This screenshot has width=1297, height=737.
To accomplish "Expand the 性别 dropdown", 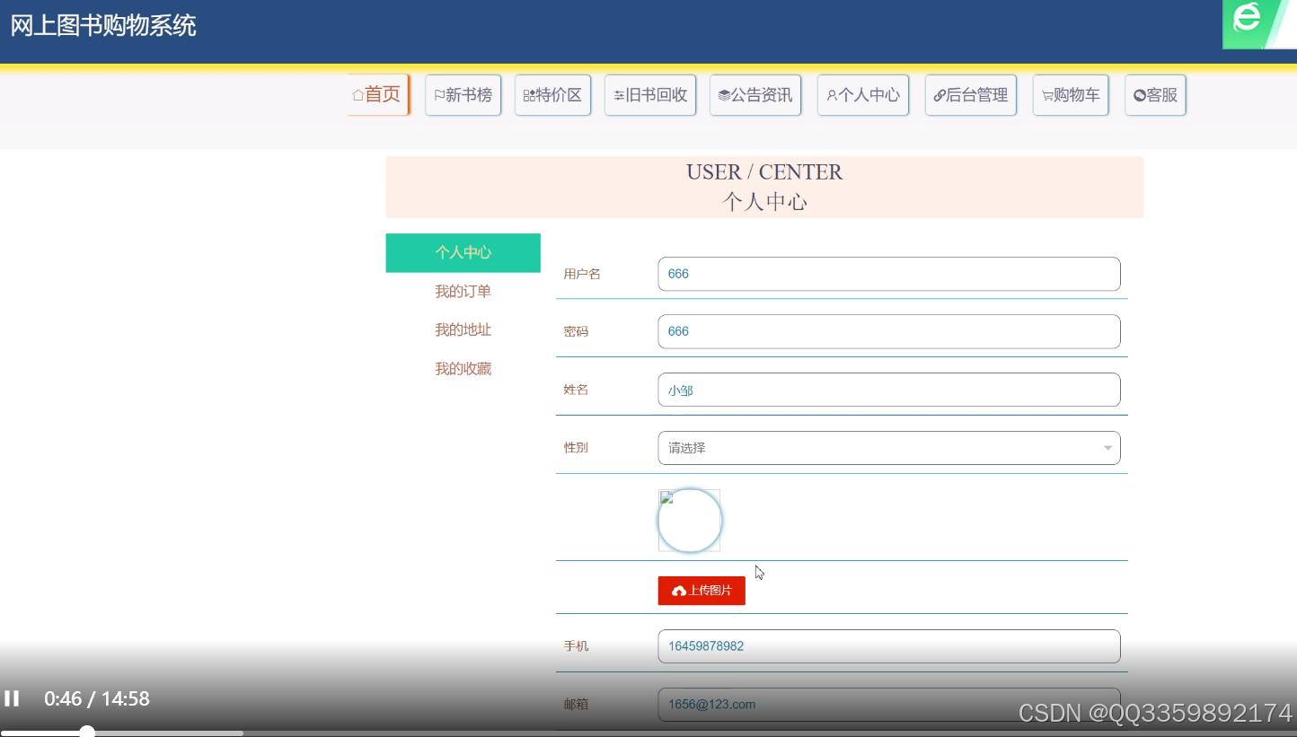I will (x=889, y=448).
